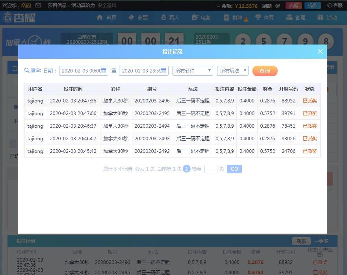This screenshot has height=275, width=347.
Task: Click the blue 提款 button
Action: [313, 5]
